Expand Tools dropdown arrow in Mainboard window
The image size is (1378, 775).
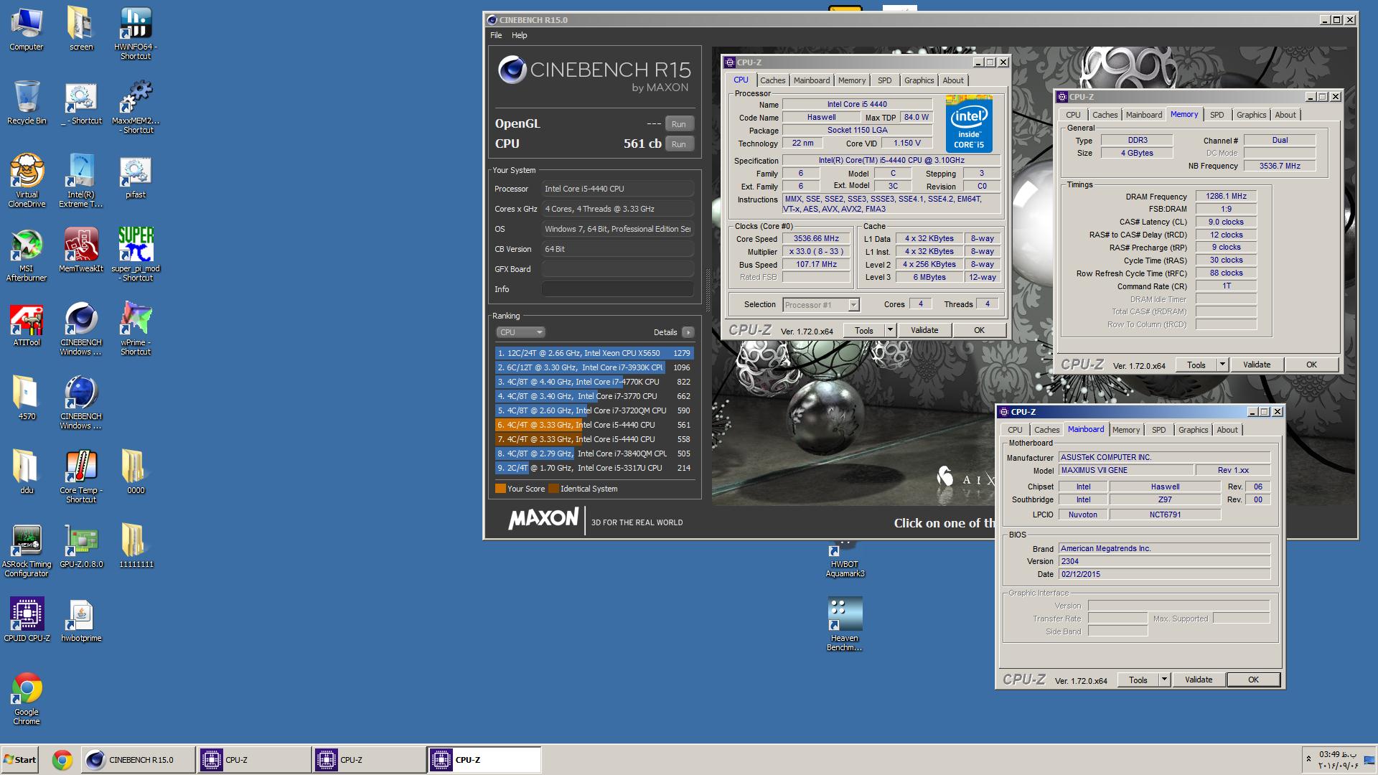coord(1164,680)
